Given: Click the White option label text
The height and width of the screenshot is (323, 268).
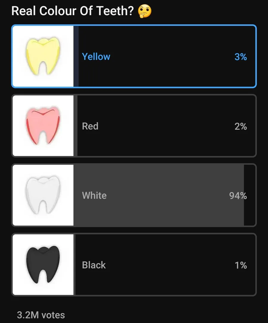Looking at the screenshot, I should pos(94,195).
